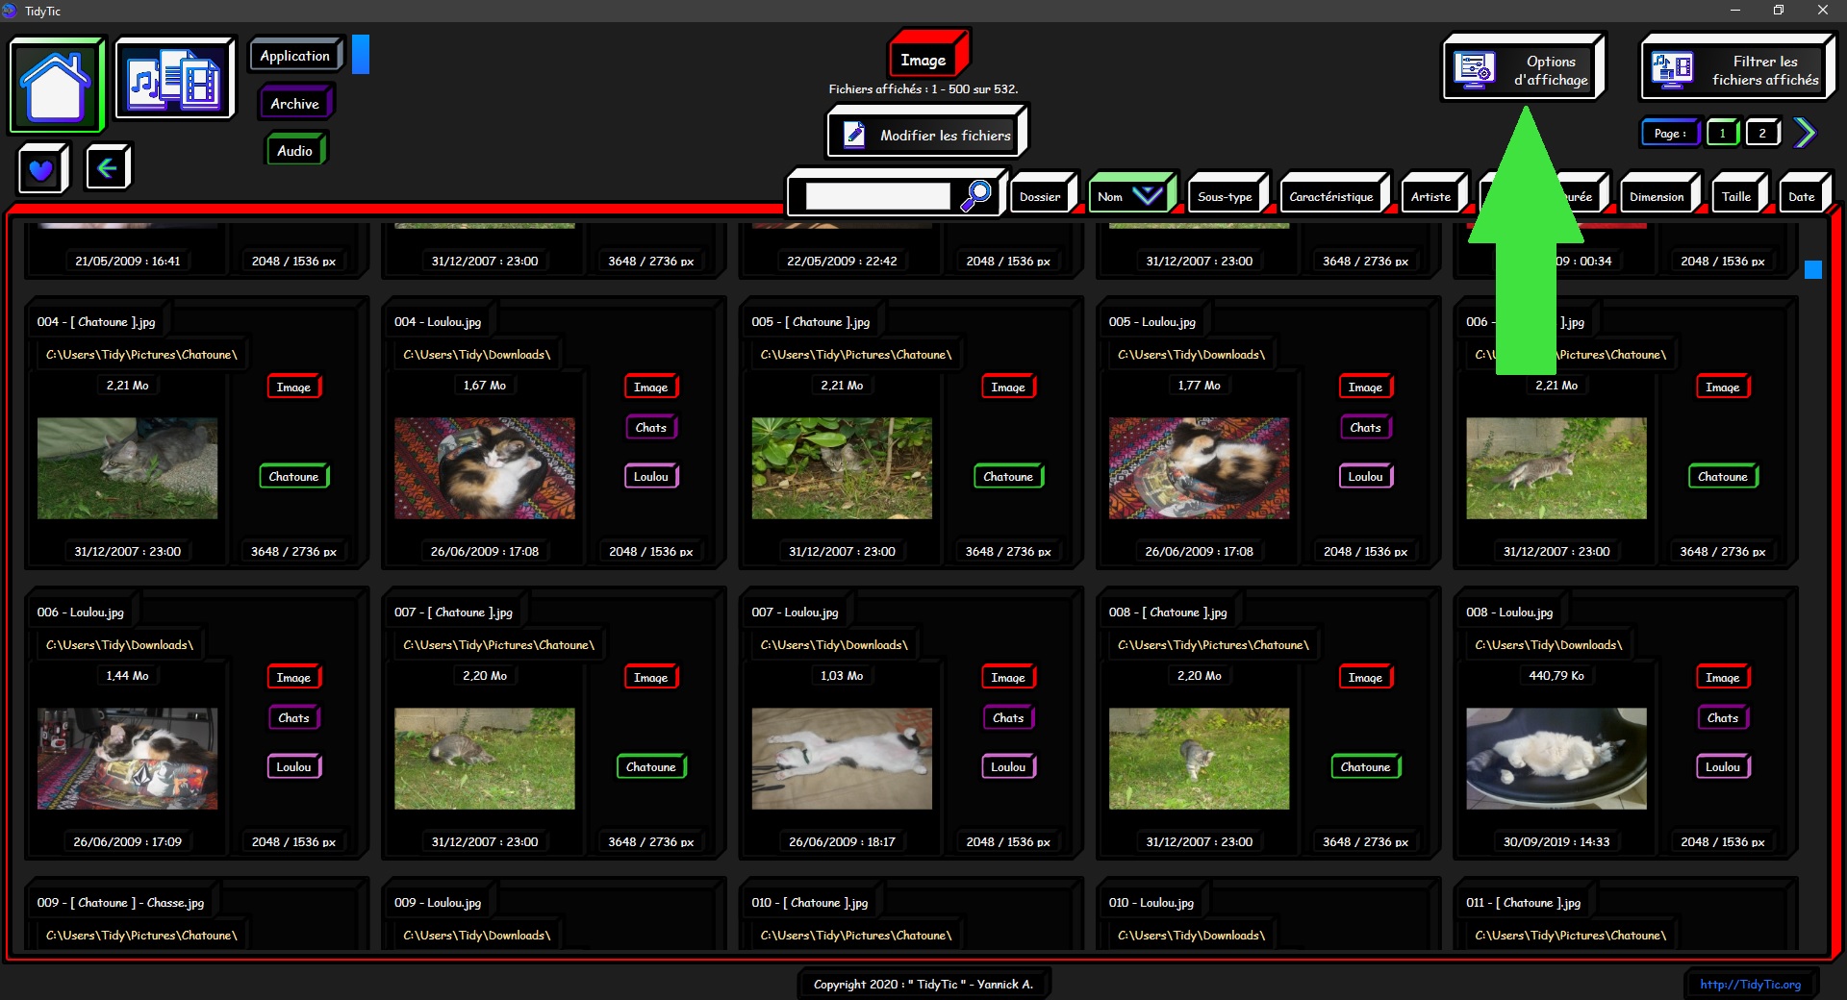
Task: Click Chatoune tag on 008 - [ Chatoune ].jpg
Action: [x=1366, y=766]
